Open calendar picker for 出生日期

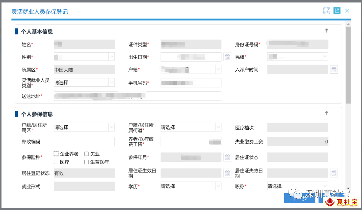coord(227,57)
